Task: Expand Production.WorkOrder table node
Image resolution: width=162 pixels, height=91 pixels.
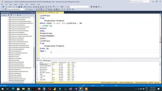Action: pyautogui.click(x=8, y=40)
